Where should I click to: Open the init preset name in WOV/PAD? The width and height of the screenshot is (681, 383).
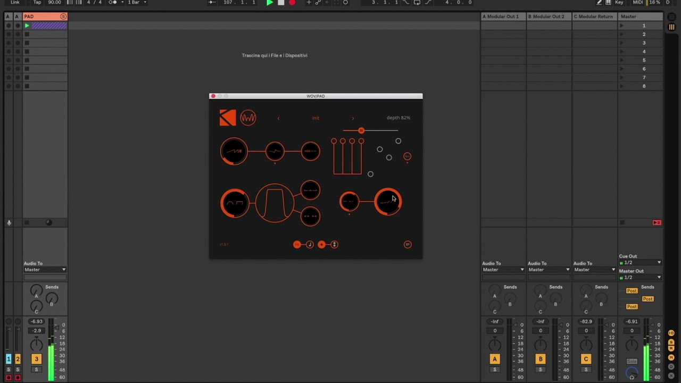tap(315, 118)
